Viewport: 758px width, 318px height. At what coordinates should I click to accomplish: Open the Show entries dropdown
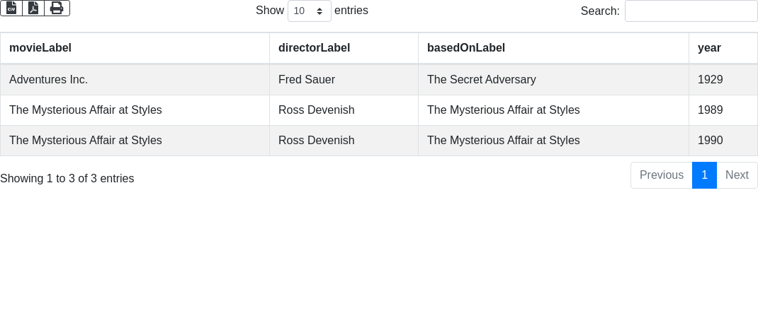(x=309, y=11)
